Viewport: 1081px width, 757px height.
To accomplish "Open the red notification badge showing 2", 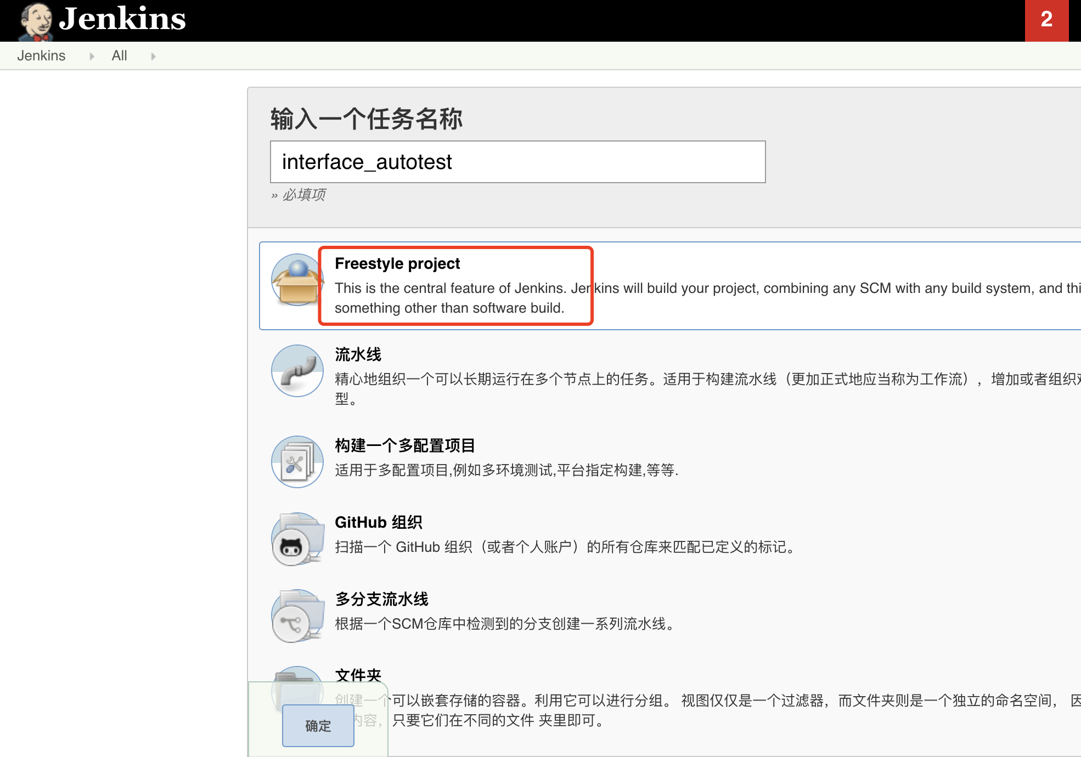I will pyautogui.click(x=1046, y=20).
